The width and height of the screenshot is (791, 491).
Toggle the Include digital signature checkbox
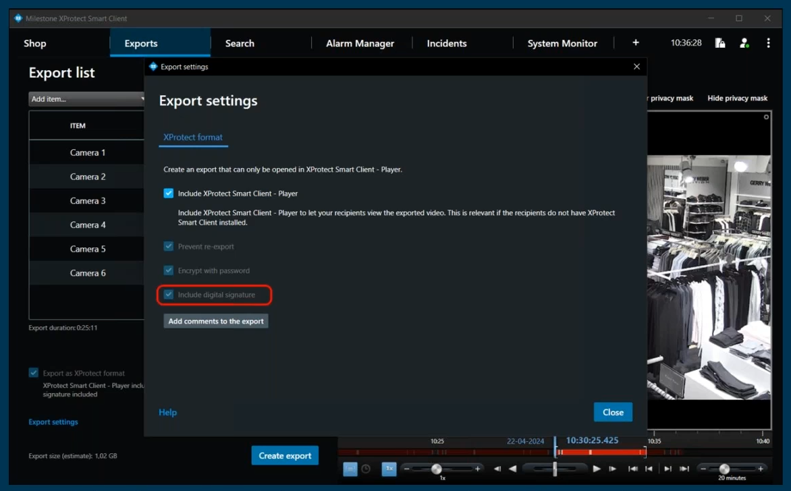pos(169,295)
